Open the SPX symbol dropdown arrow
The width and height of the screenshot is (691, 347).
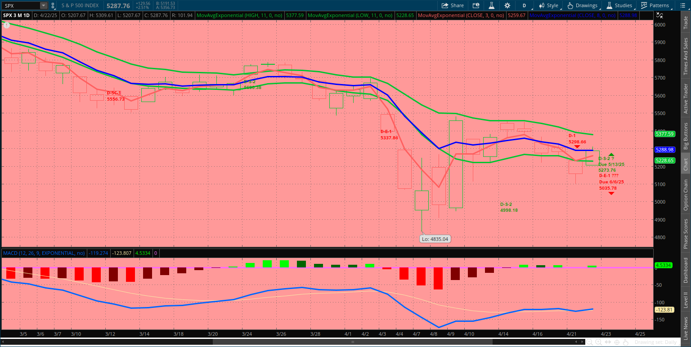[43, 5]
